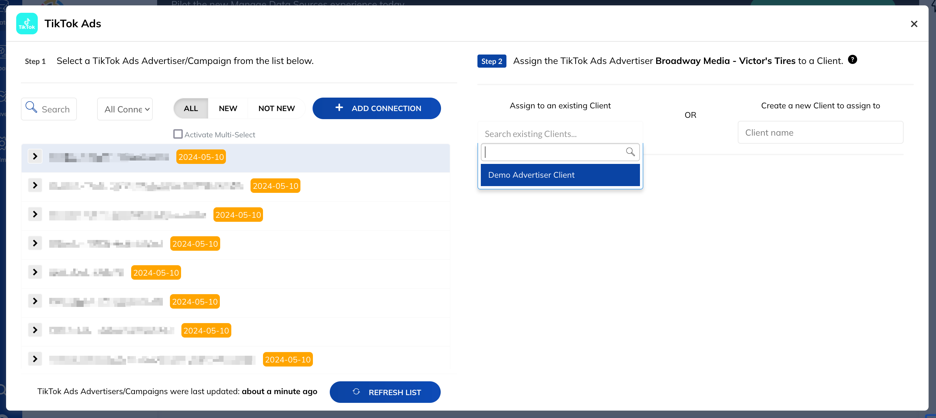Close the TikTok Ads dialog
Screen dimensions: 936x418
click(914, 24)
